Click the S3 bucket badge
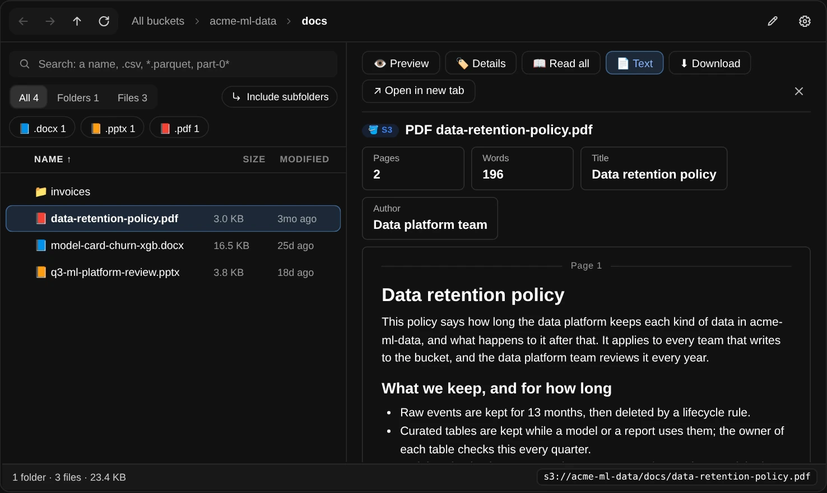 click(380, 130)
